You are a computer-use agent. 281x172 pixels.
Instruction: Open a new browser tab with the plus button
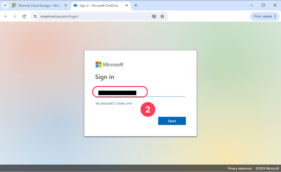(x=136, y=5)
